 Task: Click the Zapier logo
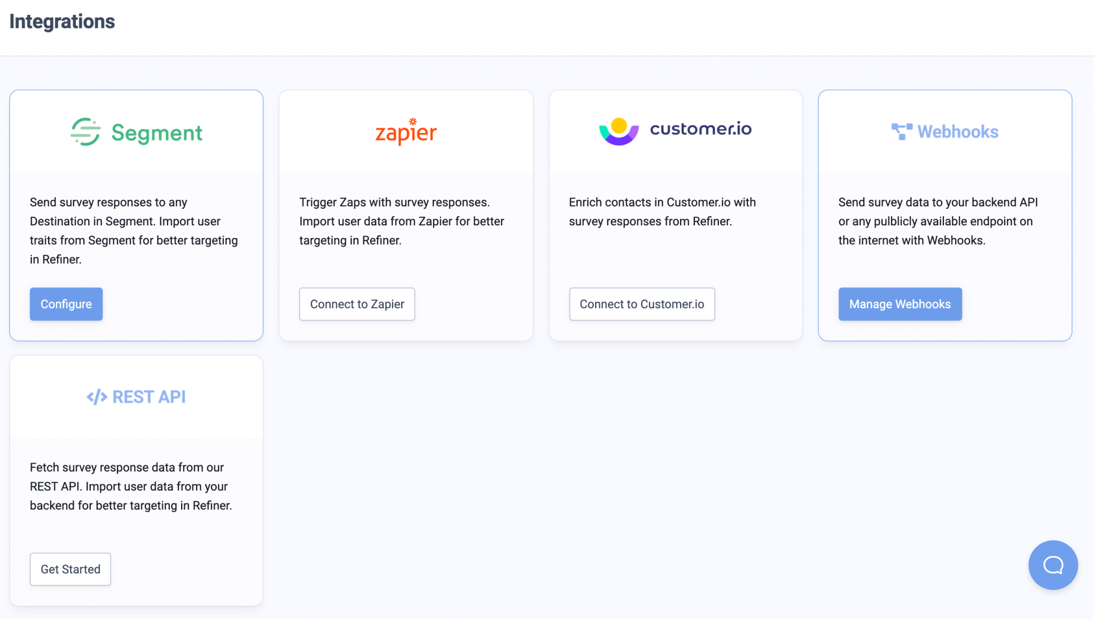(x=405, y=131)
